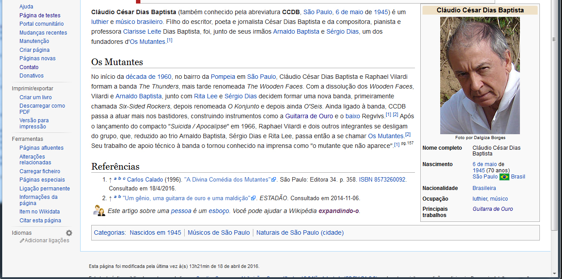Open the Cláudio César Dias Baptista photo

click(x=480, y=75)
